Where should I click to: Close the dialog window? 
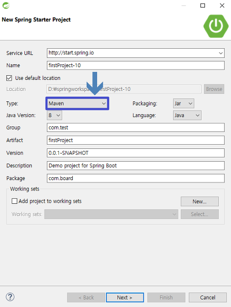click(222, 5)
